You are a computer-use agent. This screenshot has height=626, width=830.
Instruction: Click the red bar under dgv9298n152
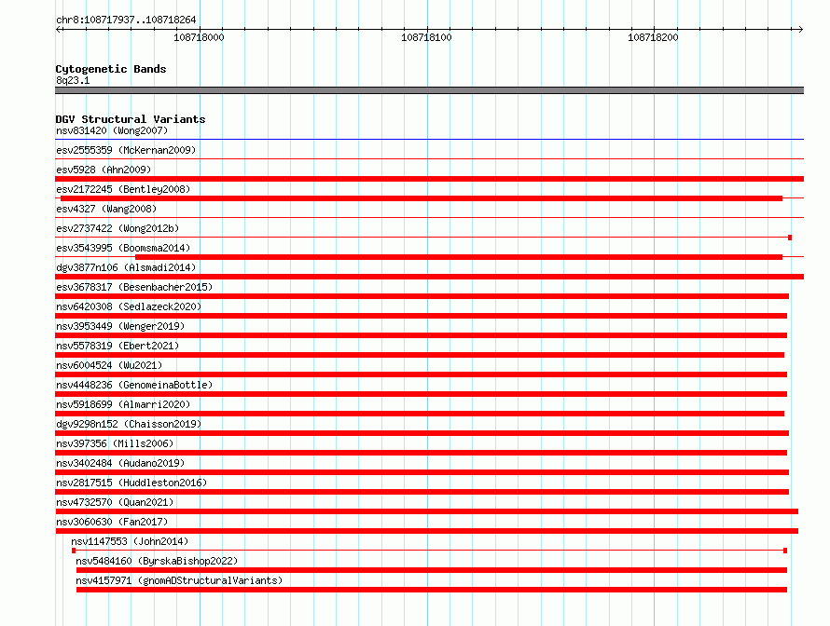click(422, 433)
